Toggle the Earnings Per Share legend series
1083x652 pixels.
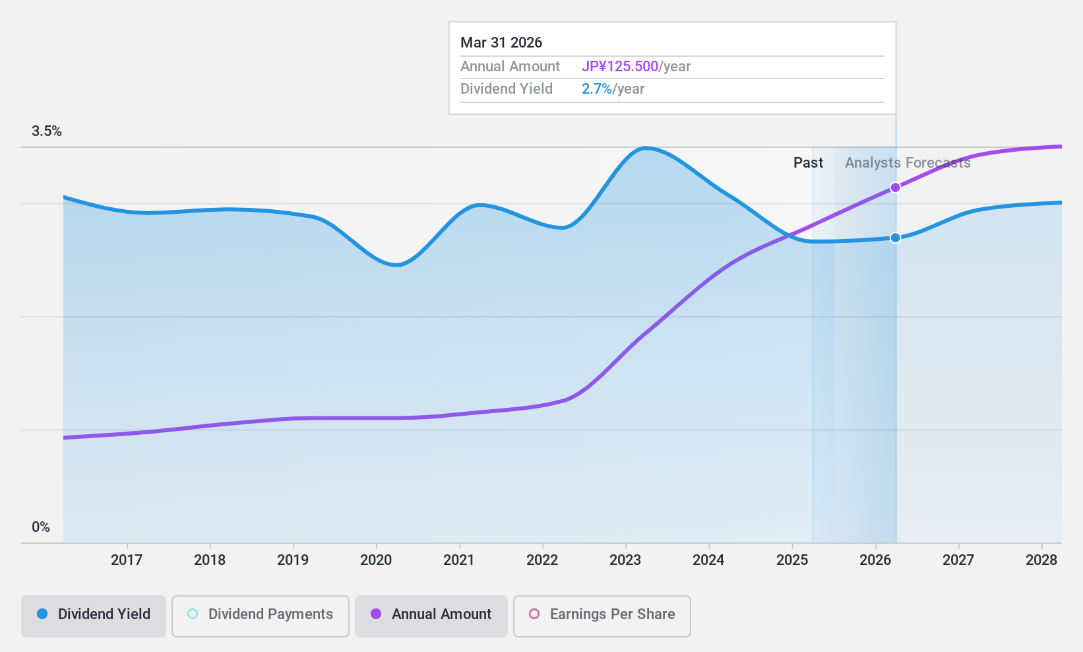pyautogui.click(x=602, y=616)
